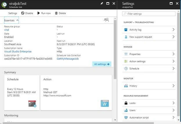Viewport: 181px width, 124px height.
Task: Expand Activity log chevron
Action: click(x=173, y=30)
